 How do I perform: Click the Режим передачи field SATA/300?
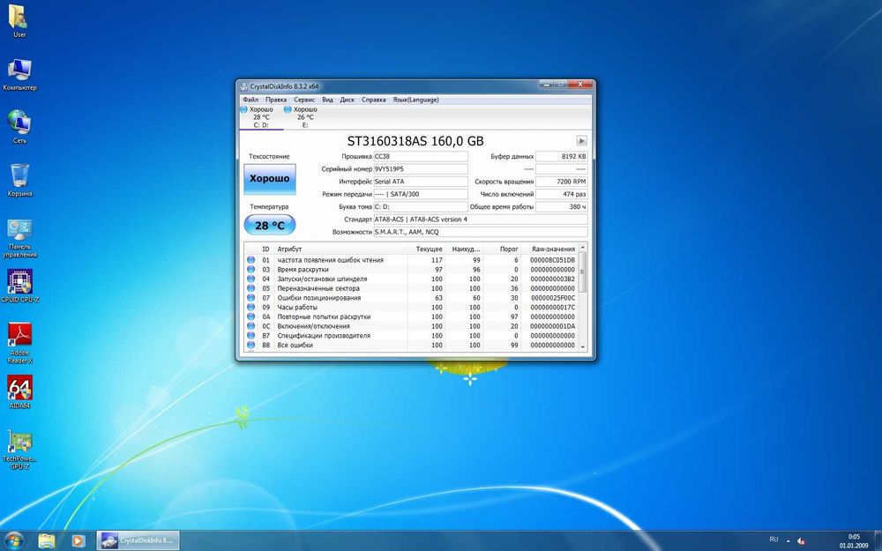[x=421, y=194]
